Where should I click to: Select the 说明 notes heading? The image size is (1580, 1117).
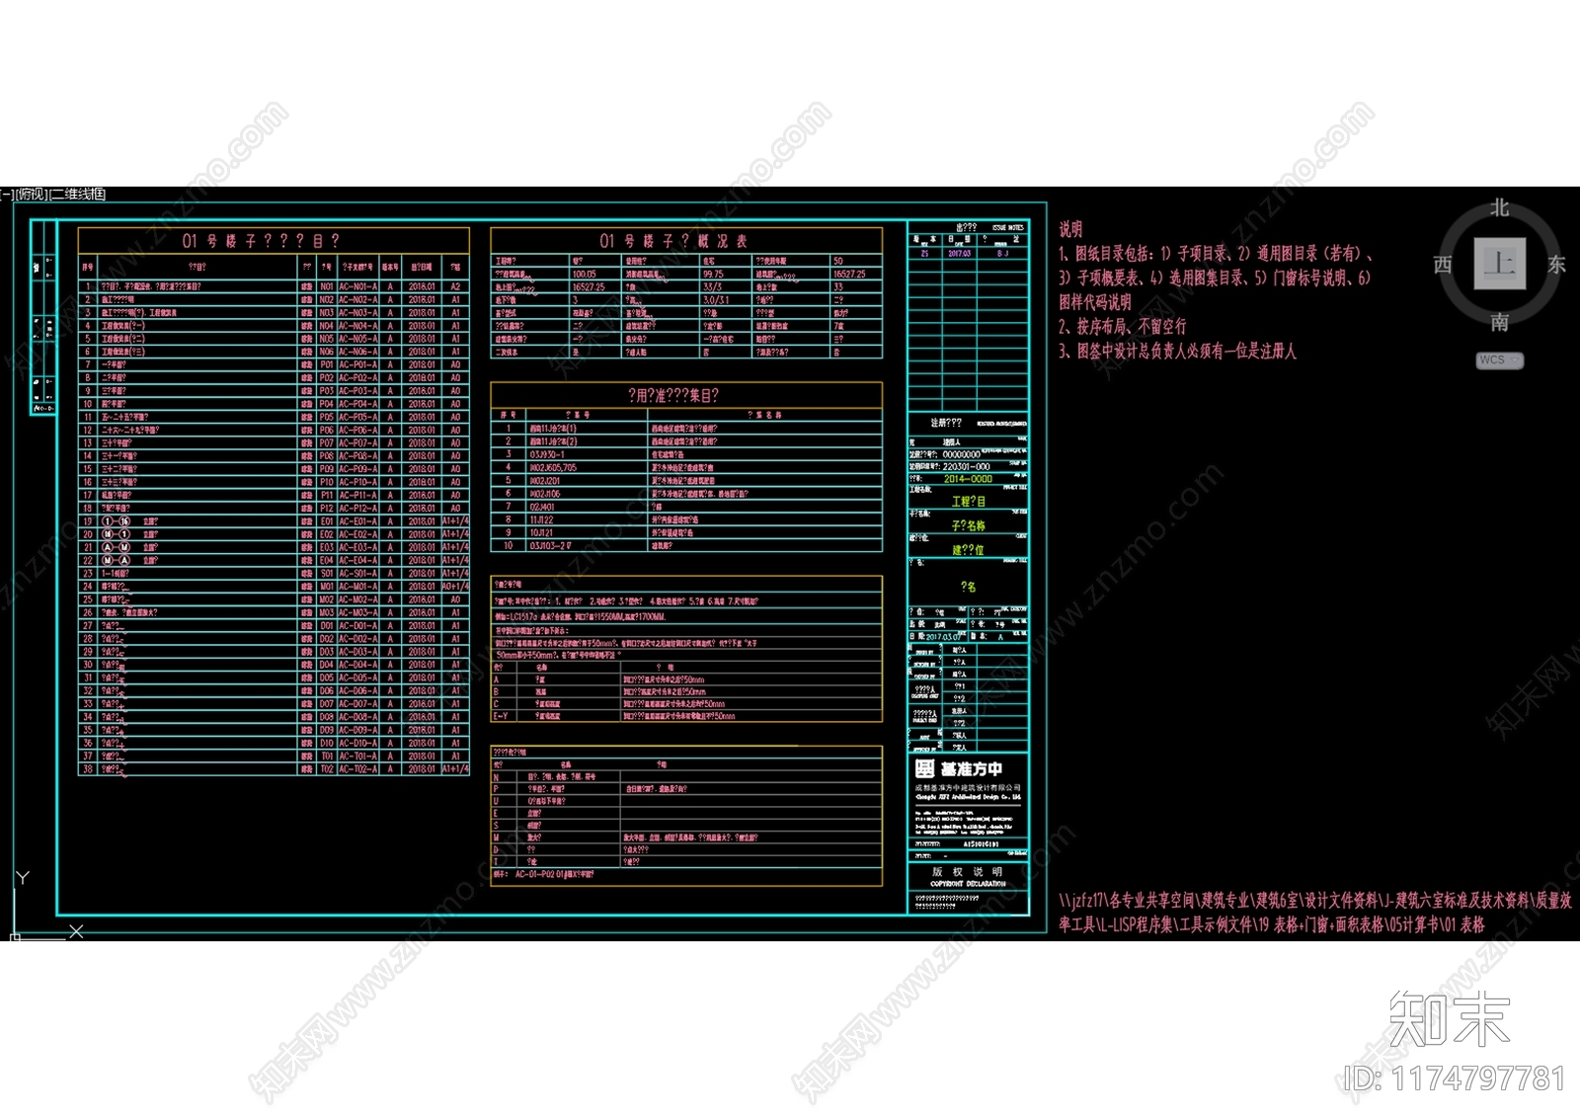click(x=1070, y=229)
